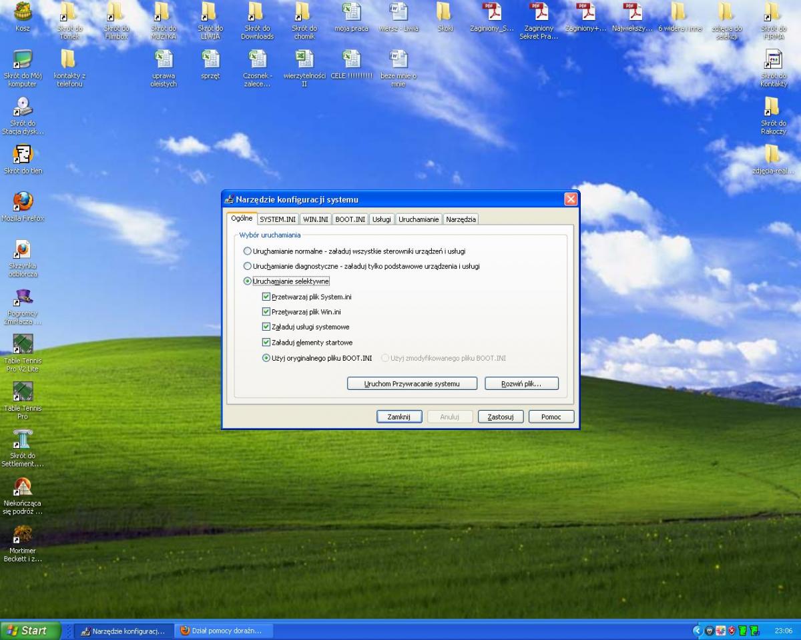Uncheck Przetwarzaj plik Win.ini
Screen dimensions: 801x640
266,311
